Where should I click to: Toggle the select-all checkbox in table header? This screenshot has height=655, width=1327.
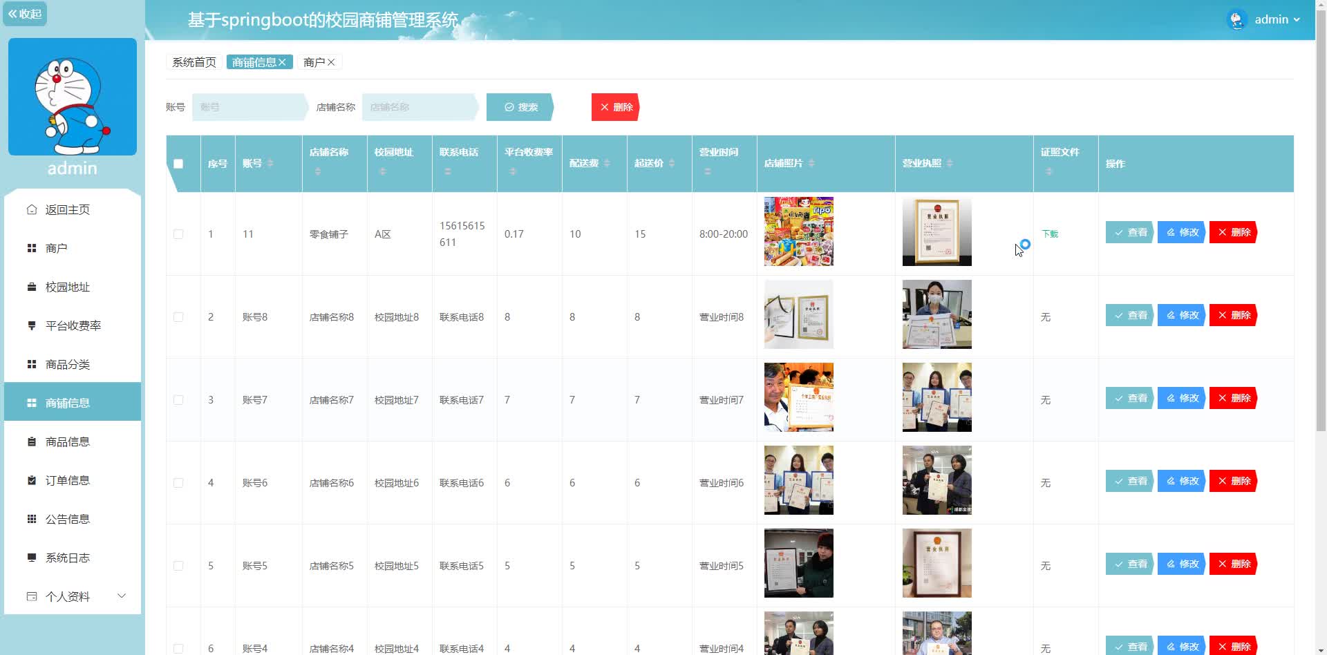click(178, 164)
